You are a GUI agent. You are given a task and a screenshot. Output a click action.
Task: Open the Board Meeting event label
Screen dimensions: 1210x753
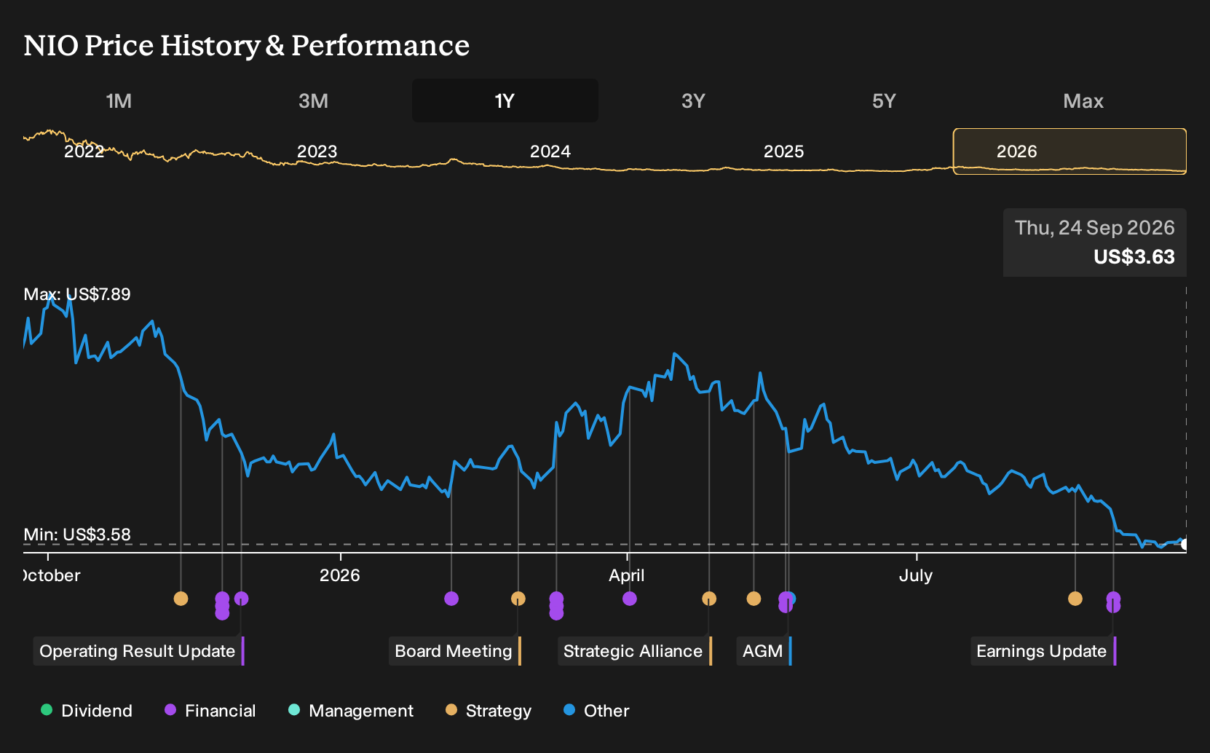click(454, 651)
